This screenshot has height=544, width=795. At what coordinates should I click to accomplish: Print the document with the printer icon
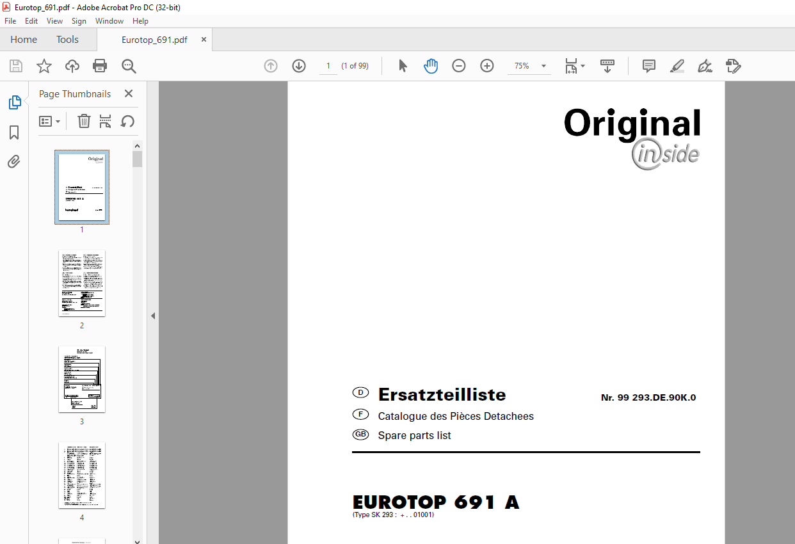[100, 66]
